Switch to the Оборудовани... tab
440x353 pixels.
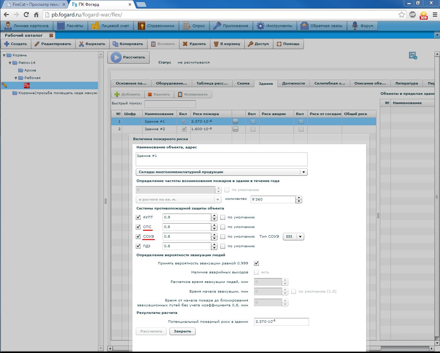click(172, 83)
